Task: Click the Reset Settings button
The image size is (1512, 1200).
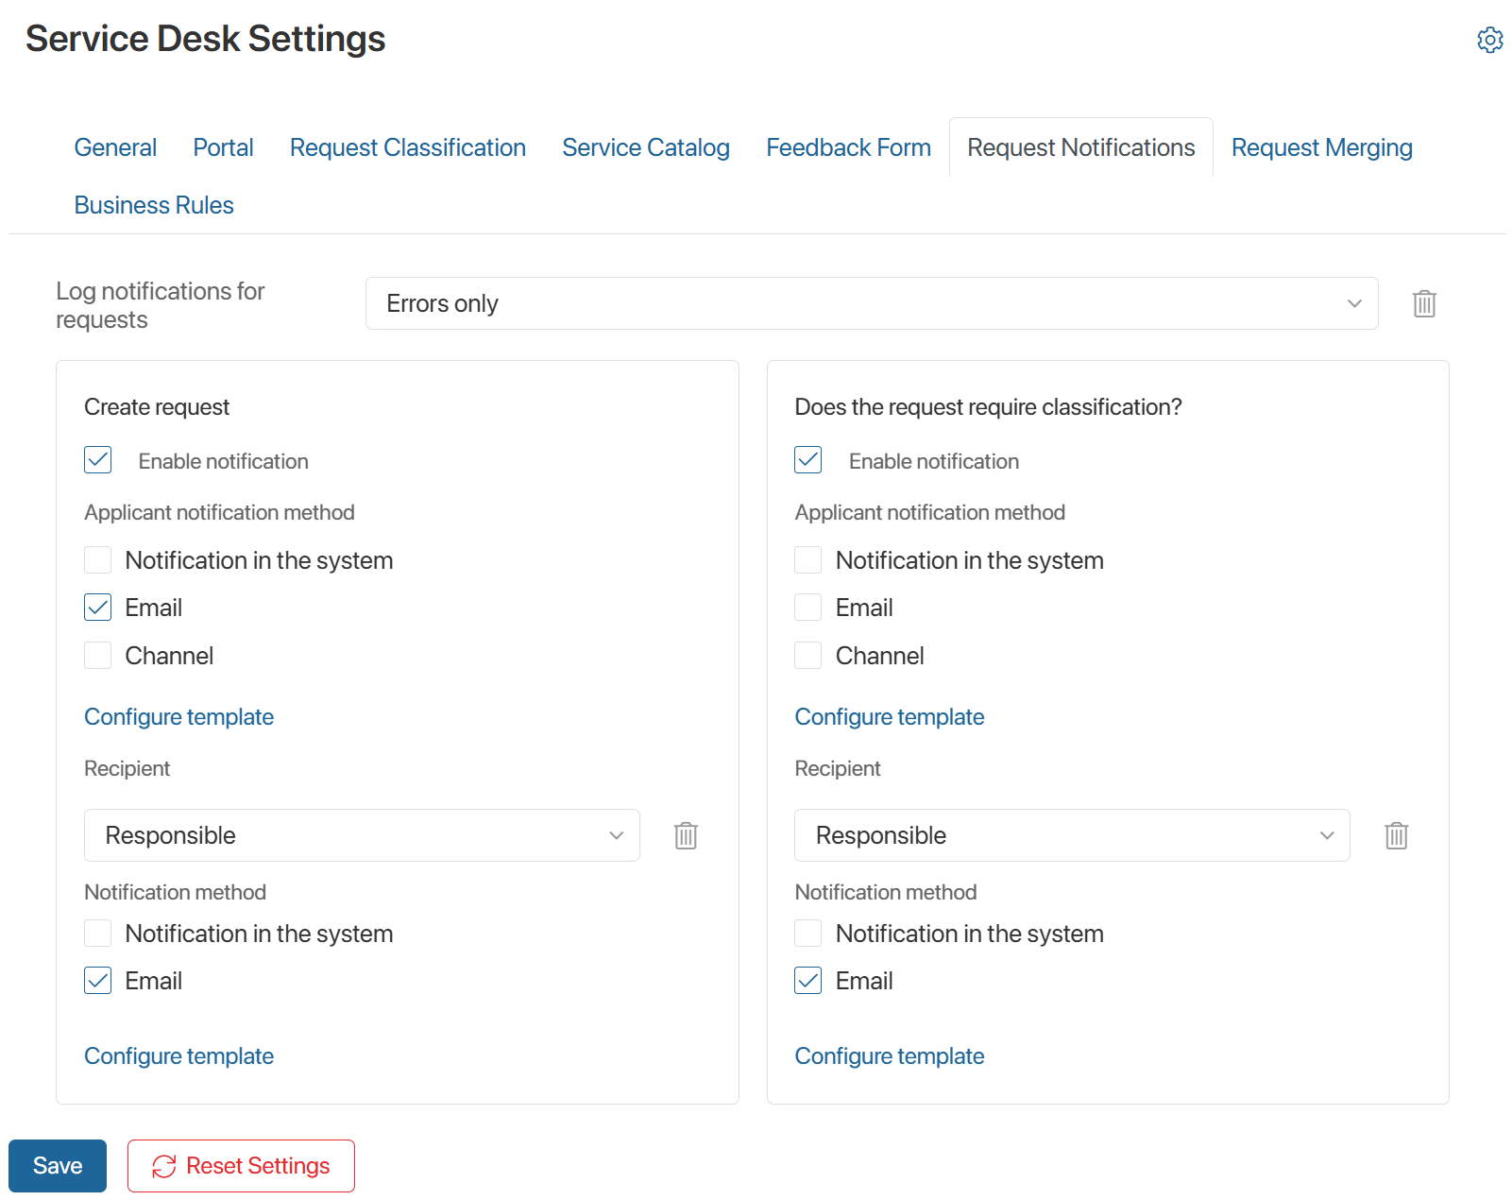Action: 241,1166
